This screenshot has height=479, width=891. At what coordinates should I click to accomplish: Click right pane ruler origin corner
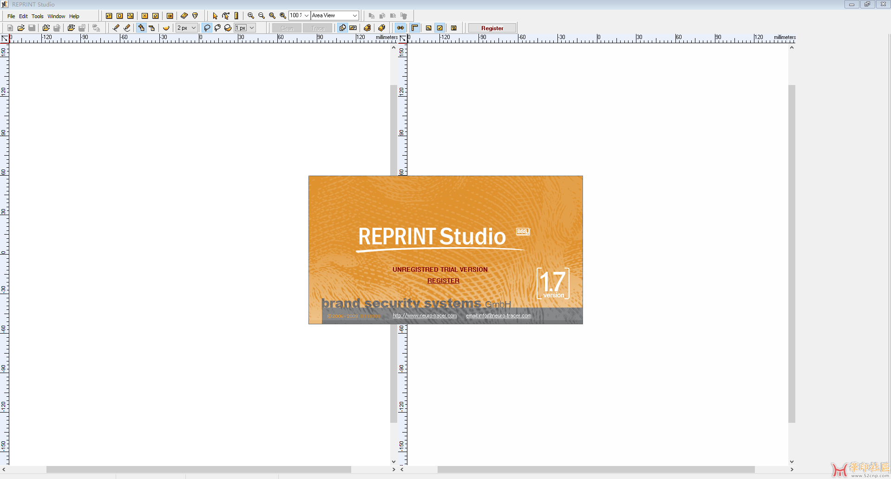pos(403,39)
